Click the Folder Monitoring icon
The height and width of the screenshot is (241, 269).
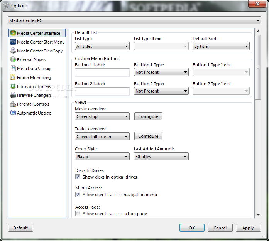pyautogui.click(x=13, y=77)
